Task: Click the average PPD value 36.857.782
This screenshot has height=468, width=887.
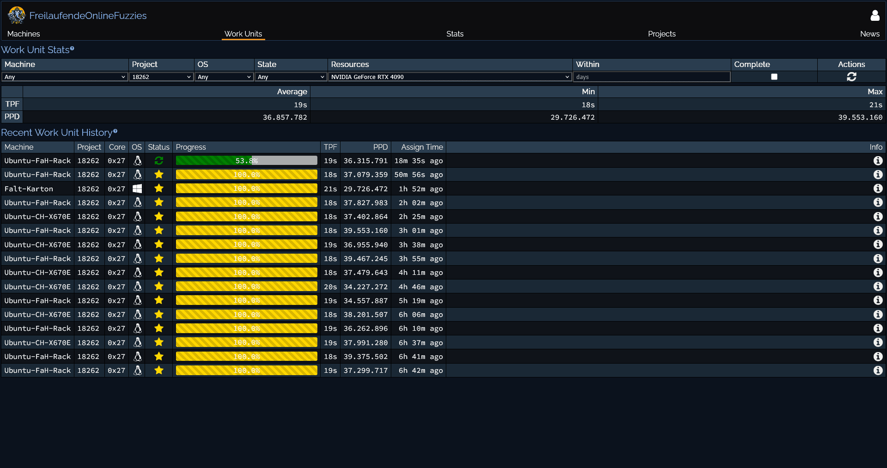Action: tap(285, 117)
